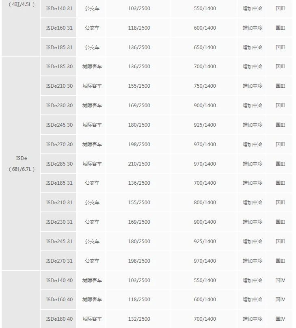Click the 750/1400 torque cell
This screenshot has height=328, width=296.
[205, 86]
